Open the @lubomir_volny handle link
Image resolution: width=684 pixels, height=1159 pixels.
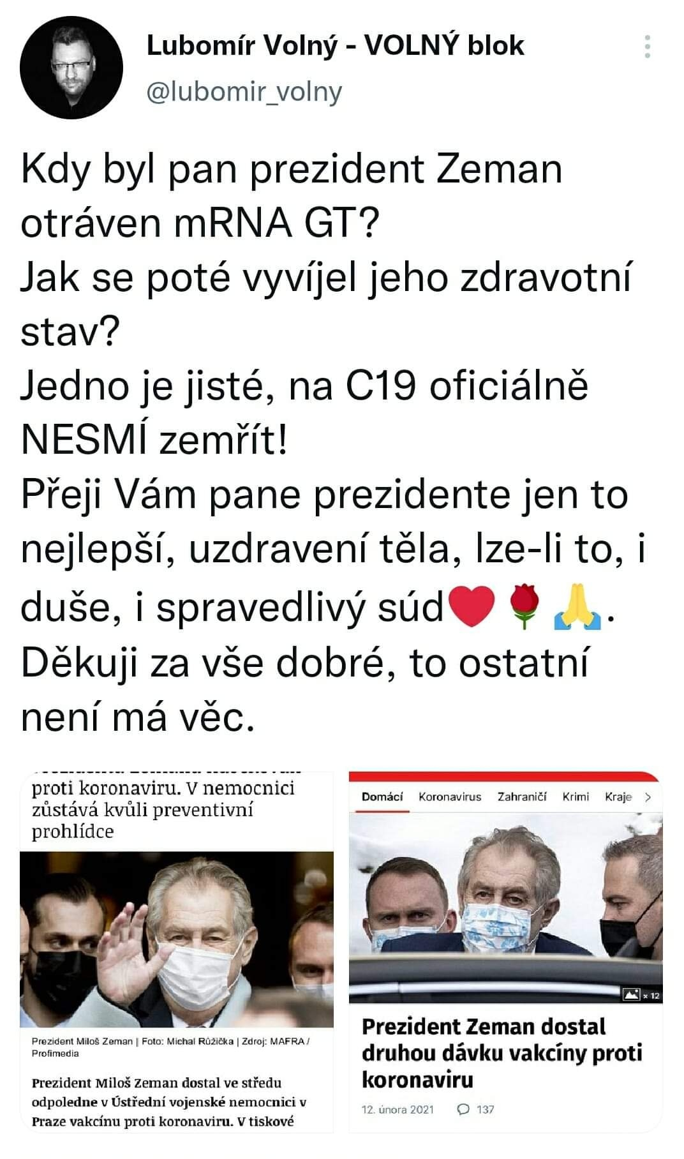(244, 92)
